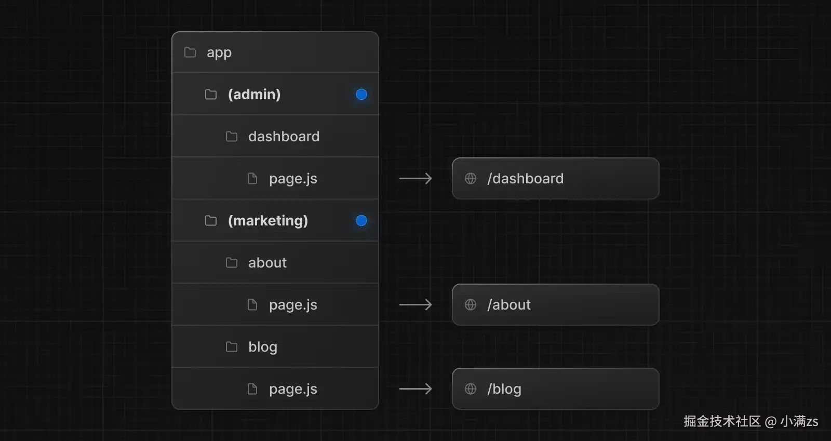Open the /about route URL box

pyautogui.click(x=555, y=305)
